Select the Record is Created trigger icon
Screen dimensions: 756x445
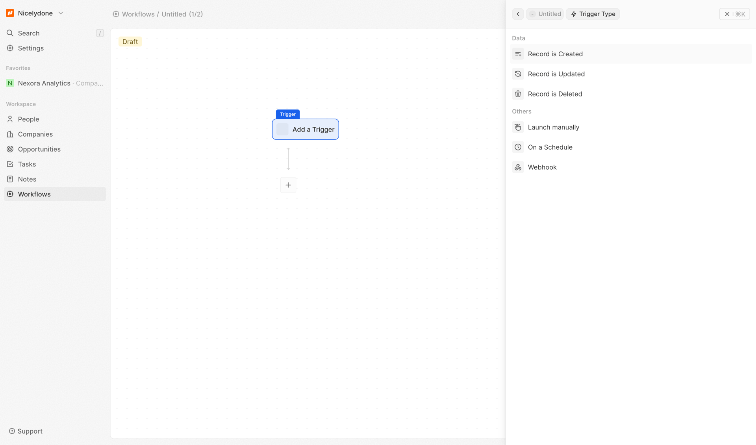pos(518,54)
